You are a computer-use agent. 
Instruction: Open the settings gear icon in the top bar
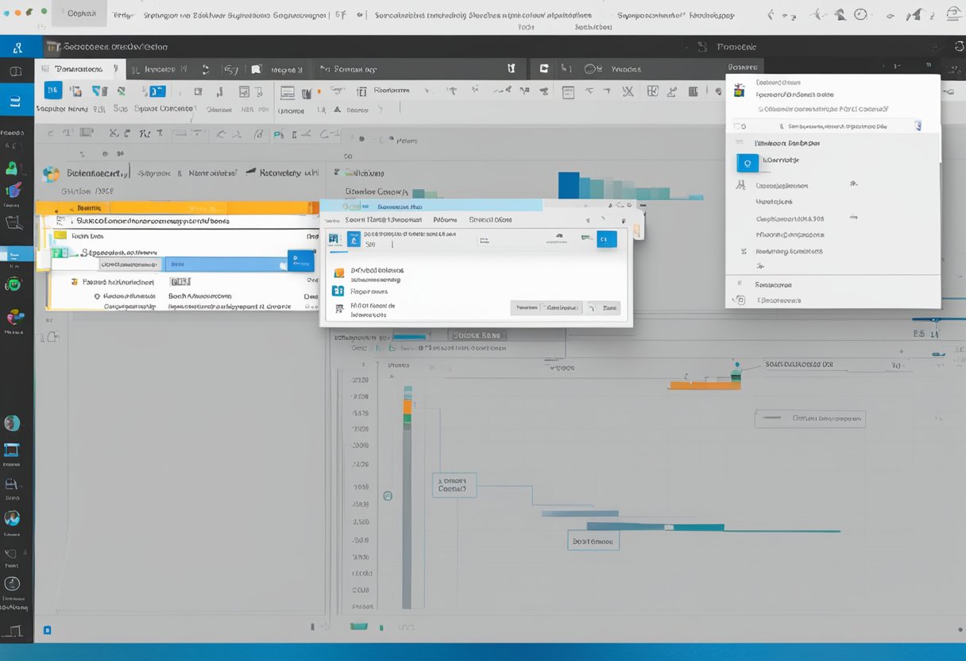[x=860, y=14]
